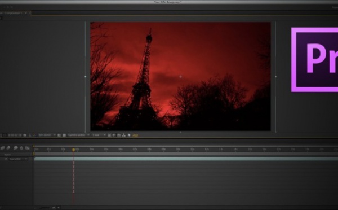Image resolution: width=338 pixels, height=210 pixels.
Task: Open the Graph Editor icon
Action: click(x=27, y=148)
